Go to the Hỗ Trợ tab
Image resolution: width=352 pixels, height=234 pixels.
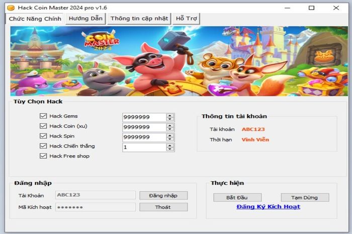point(186,19)
